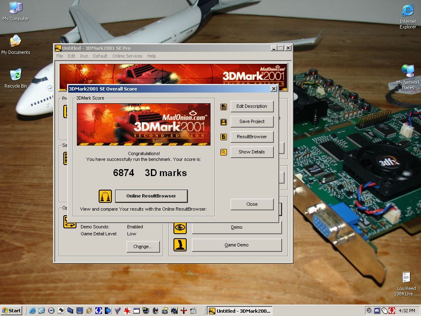Image resolution: width=421 pixels, height=316 pixels.
Task: Click the 'Enabled' value for Demo Sounds
Action: [135, 227]
